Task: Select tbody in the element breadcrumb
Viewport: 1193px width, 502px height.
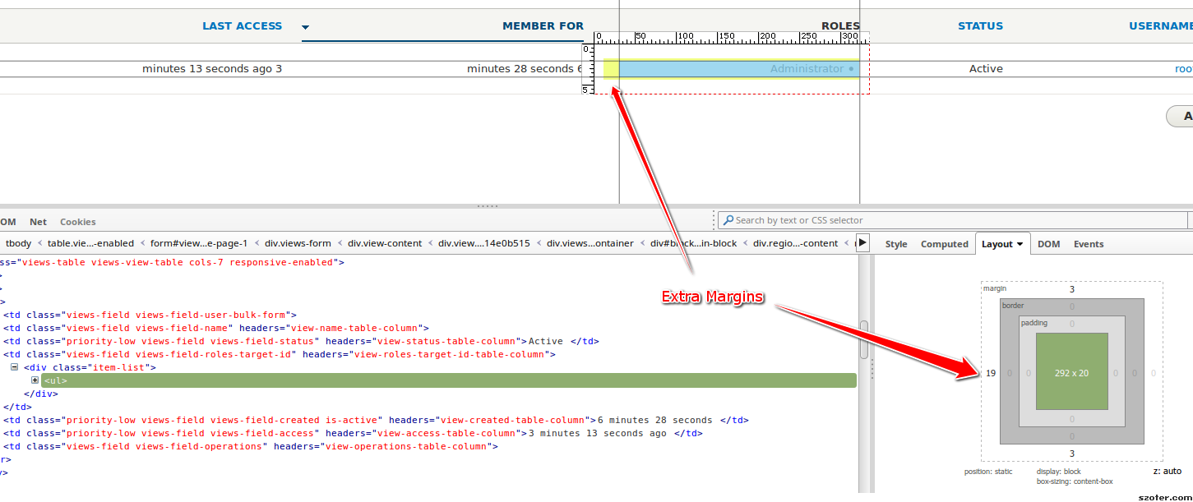Action: pos(18,243)
